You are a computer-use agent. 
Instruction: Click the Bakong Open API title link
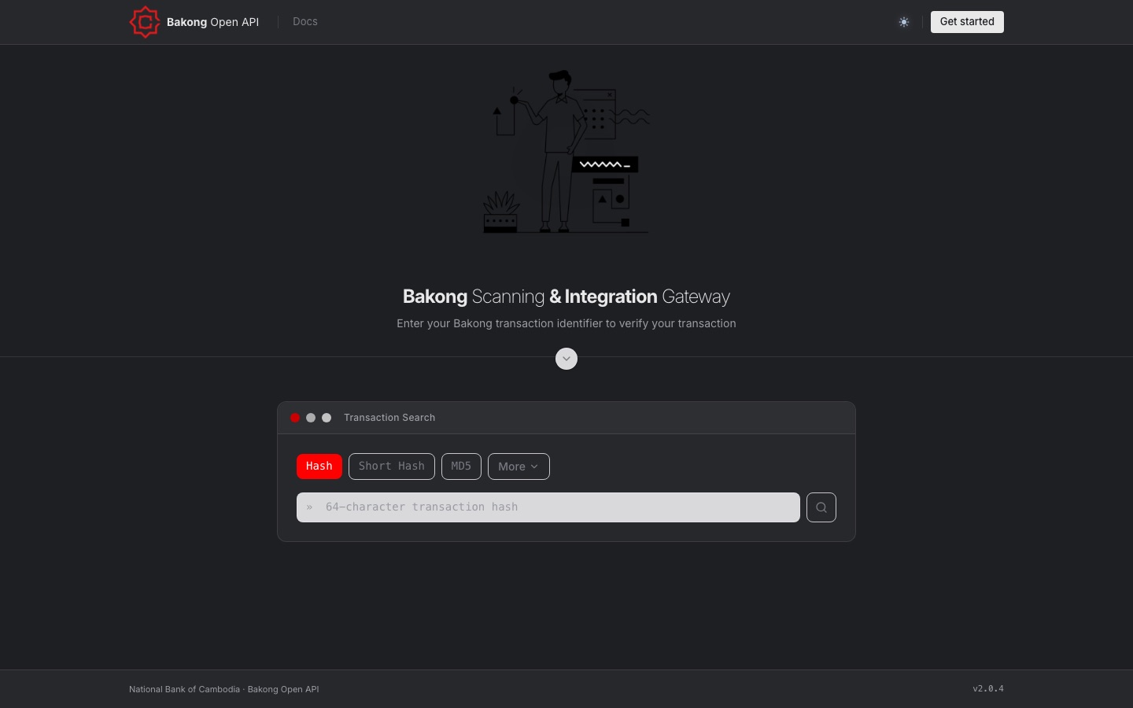[212, 22]
